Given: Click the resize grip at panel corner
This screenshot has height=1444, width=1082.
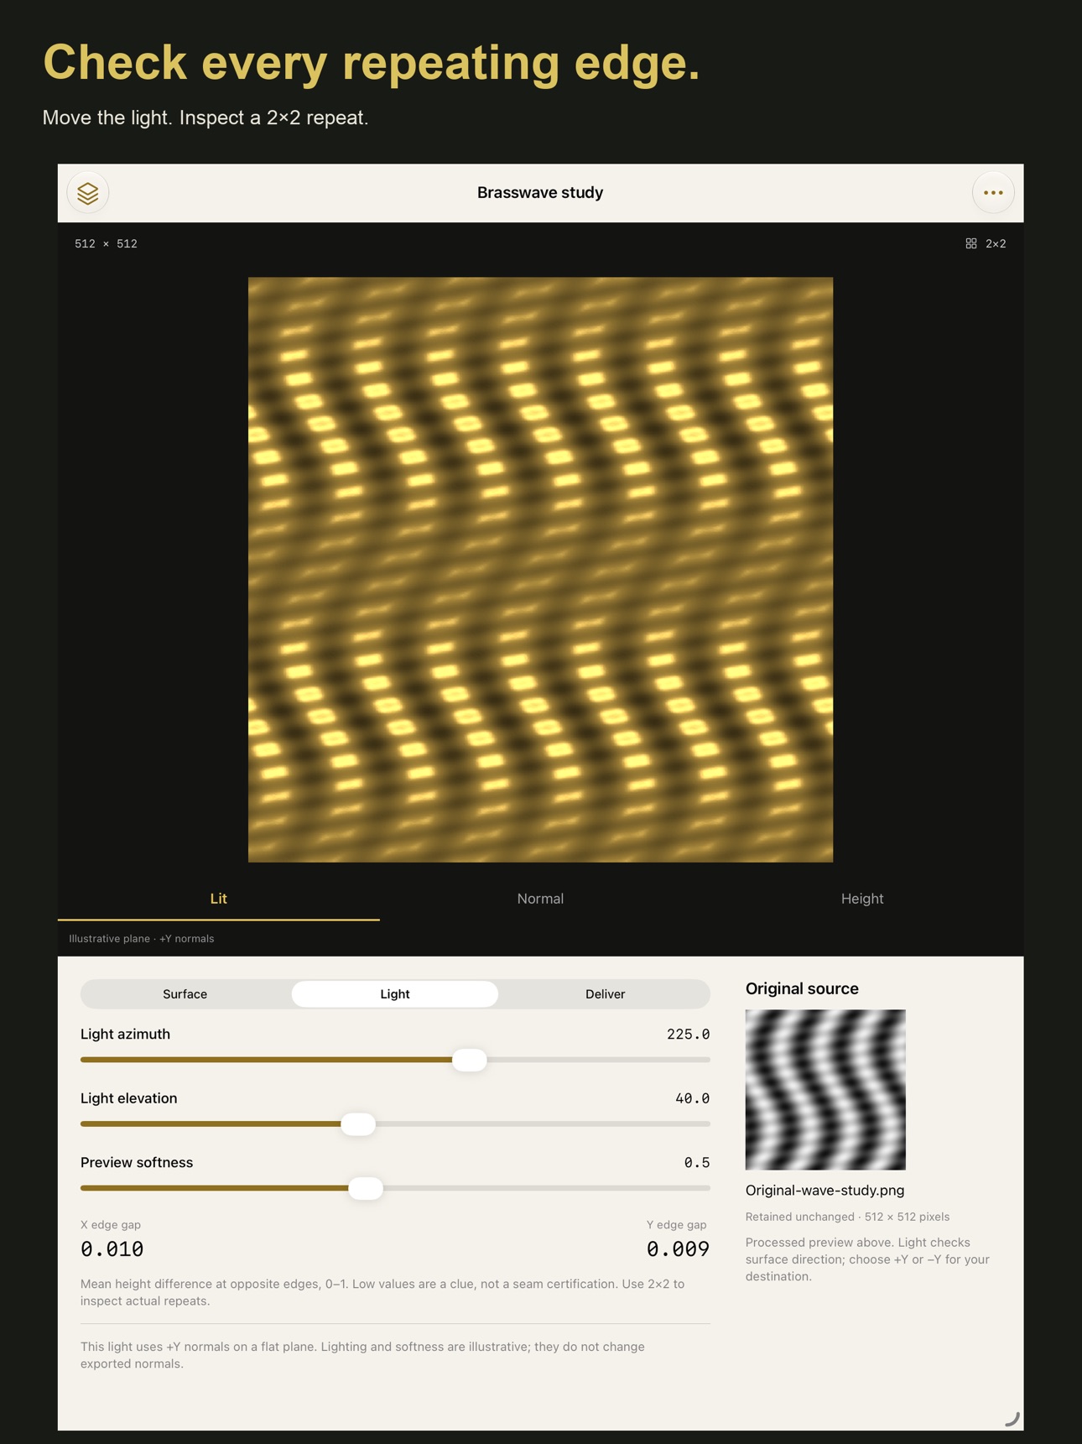Looking at the screenshot, I should (1012, 1419).
